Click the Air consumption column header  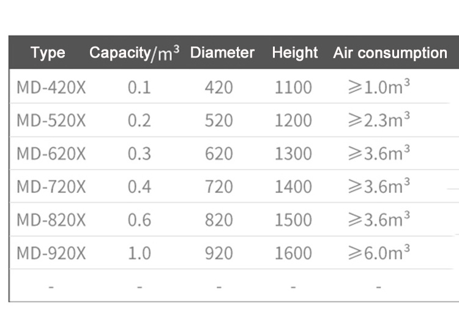[x=390, y=53]
